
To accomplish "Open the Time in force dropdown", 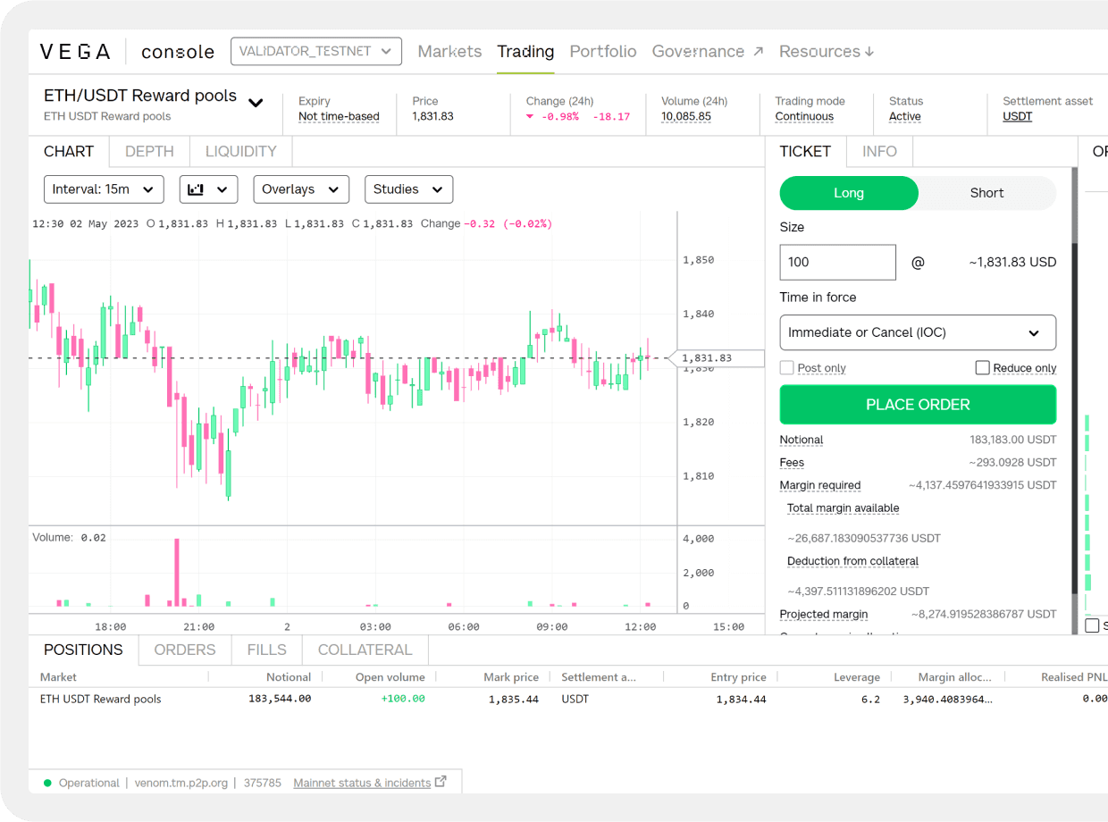I will point(918,332).
